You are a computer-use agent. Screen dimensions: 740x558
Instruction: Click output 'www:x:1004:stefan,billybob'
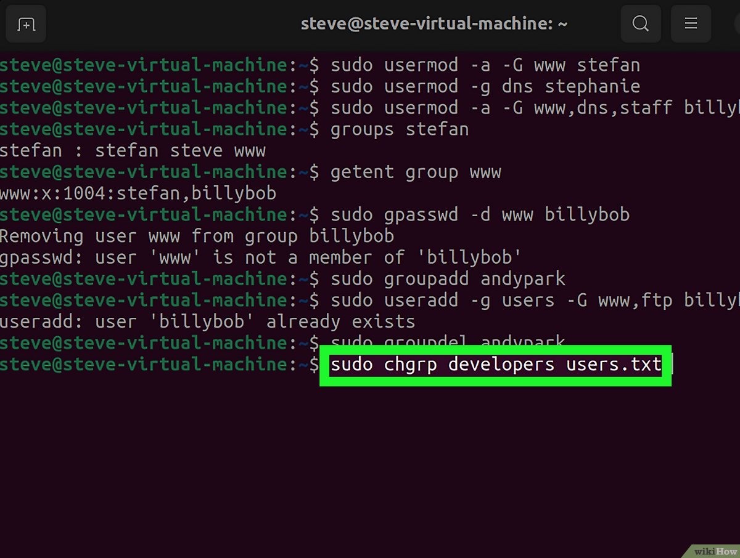click(138, 194)
